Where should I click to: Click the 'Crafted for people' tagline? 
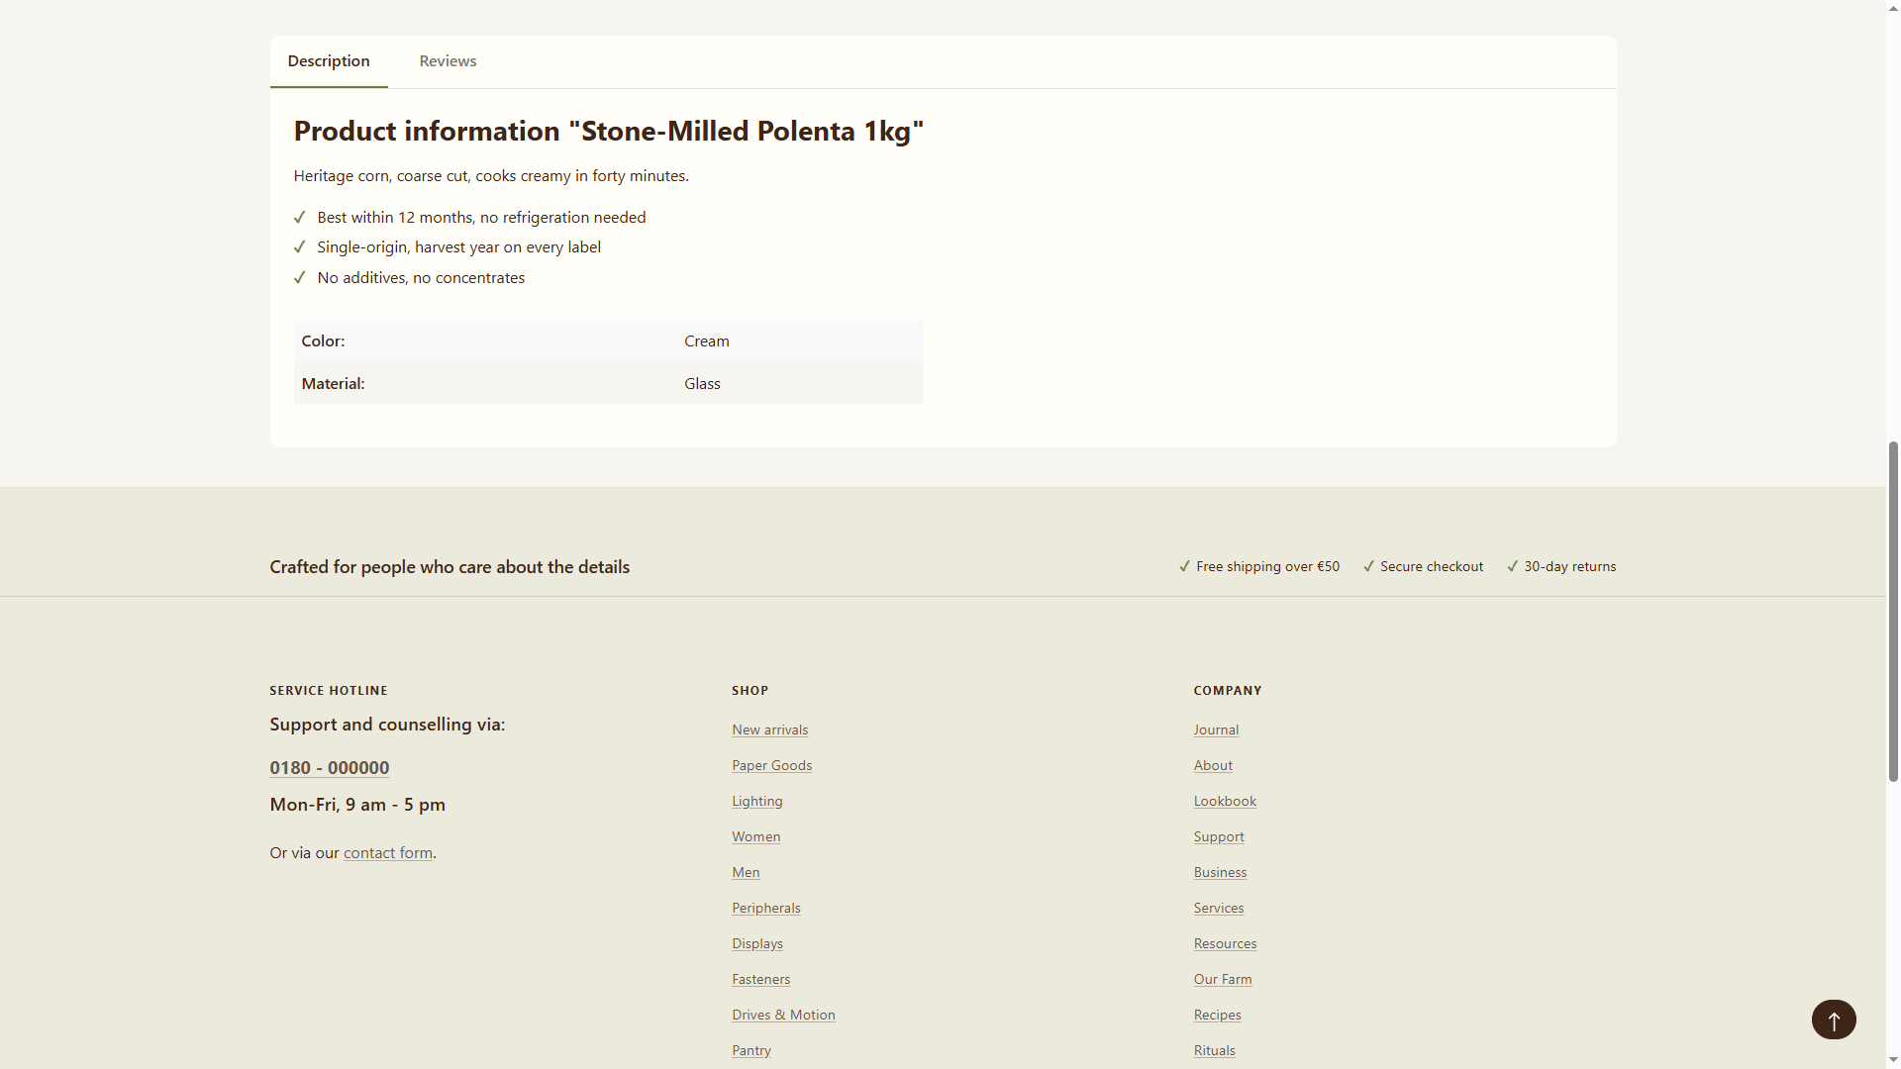450,567
